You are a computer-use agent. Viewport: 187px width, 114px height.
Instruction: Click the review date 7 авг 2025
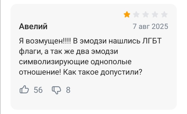(151, 26)
